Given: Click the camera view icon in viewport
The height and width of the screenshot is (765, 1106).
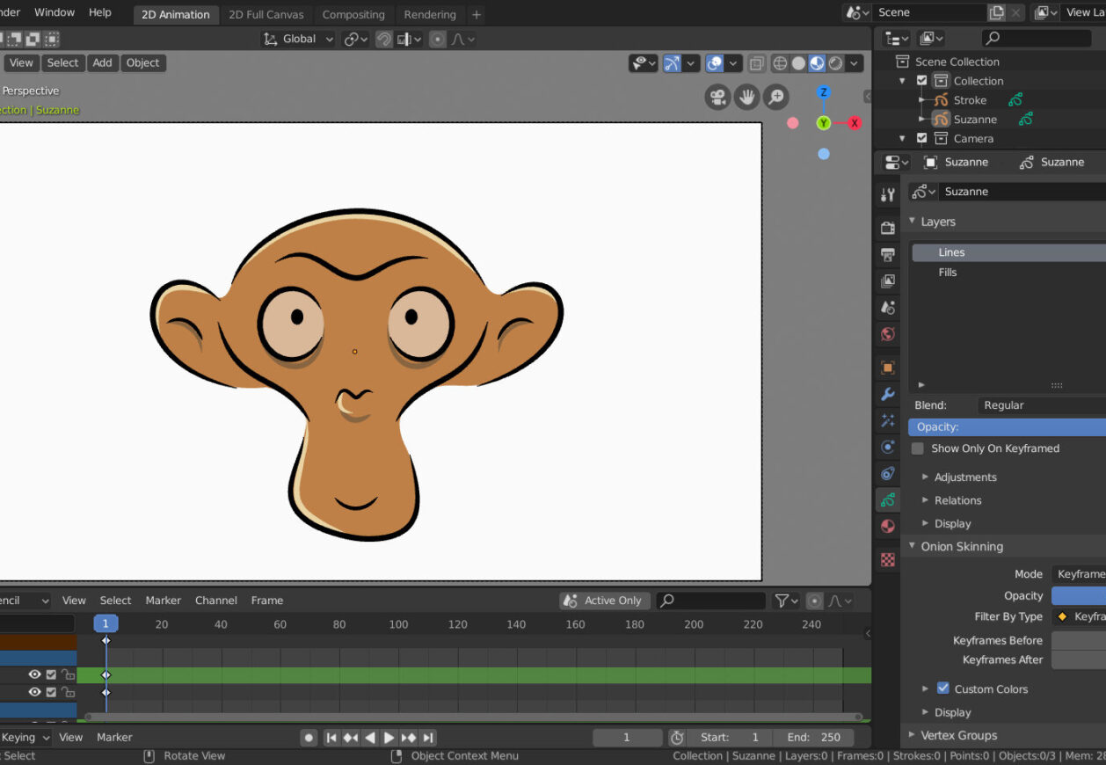Looking at the screenshot, I should (x=718, y=97).
